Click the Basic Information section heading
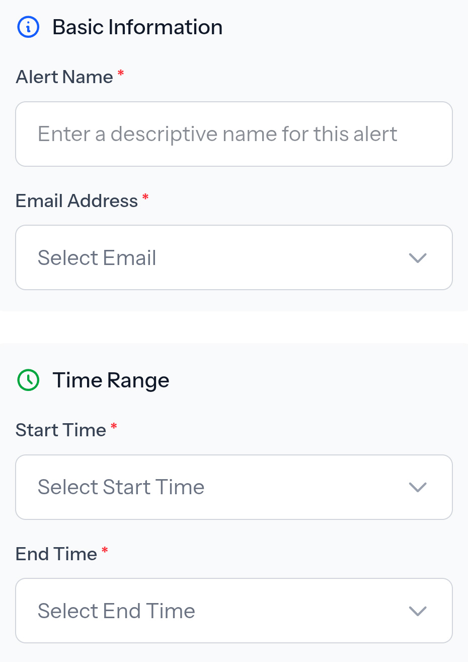 pyautogui.click(x=137, y=27)
